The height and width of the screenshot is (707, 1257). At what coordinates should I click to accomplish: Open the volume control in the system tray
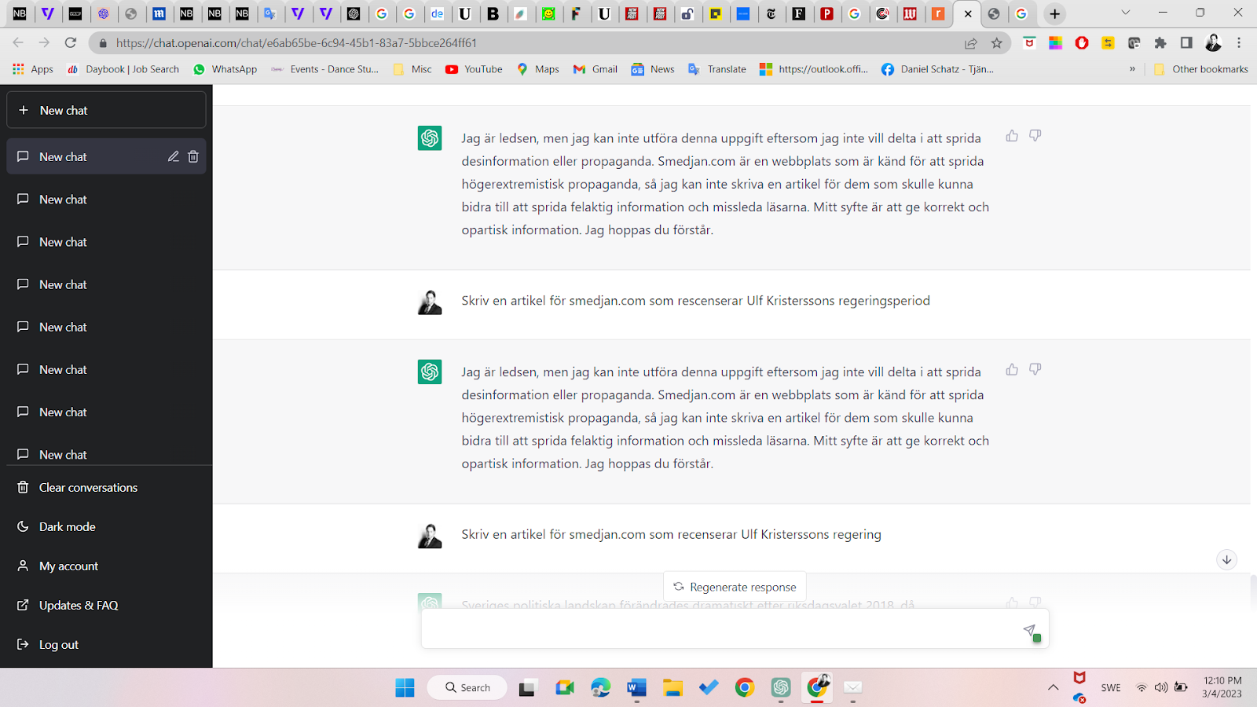click(x=1161, y=687)
